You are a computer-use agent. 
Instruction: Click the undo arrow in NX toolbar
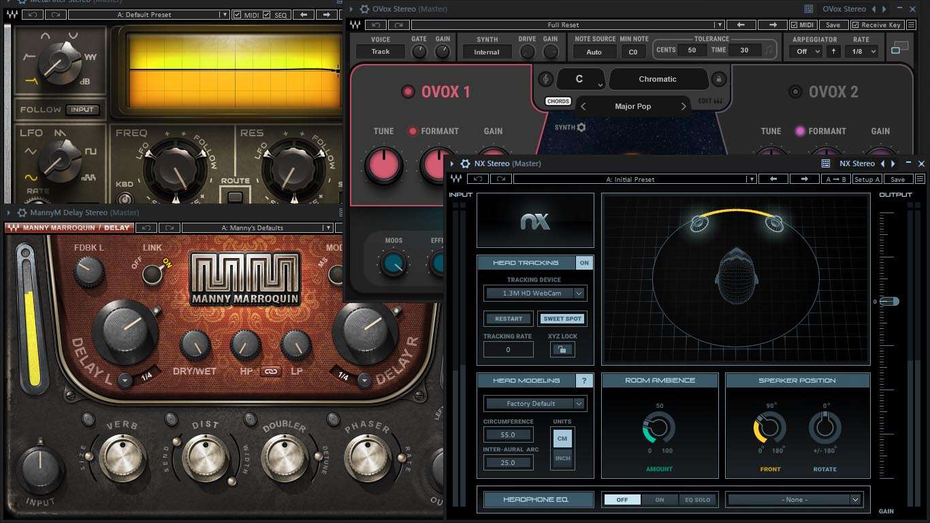(x=477, y=179)
